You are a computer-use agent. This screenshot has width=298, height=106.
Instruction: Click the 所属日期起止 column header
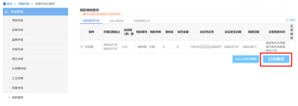point(112,32)
